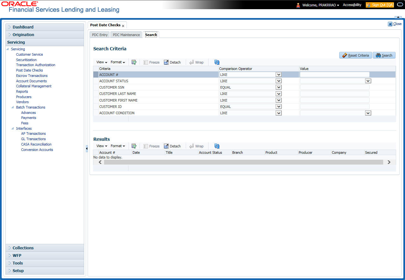This screenshot has height=280, width=405.
Task: Click the Close icon at top right
Action: (x=390, y=24)
